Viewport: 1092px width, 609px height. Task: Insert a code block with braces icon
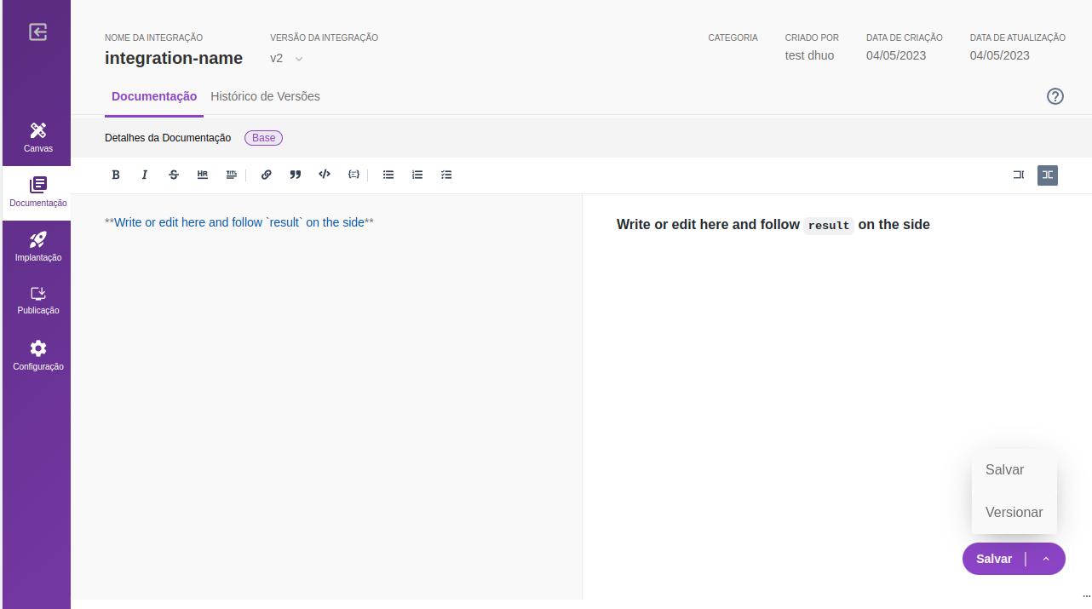click(353, 175)
